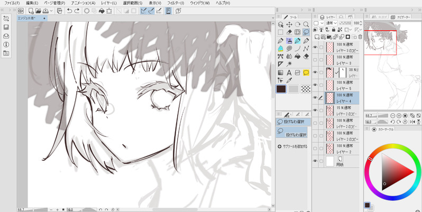The height and width of the screenshot is (212, 422).
Task: Select the Blend tool with droplets
Action: 289,57
